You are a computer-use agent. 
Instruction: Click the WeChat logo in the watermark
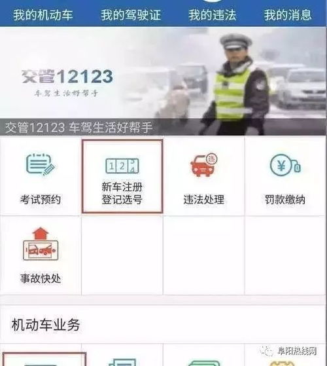click(266, 351)
